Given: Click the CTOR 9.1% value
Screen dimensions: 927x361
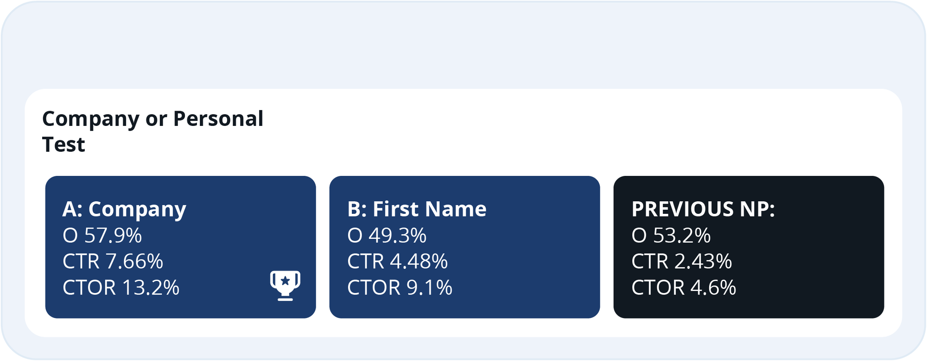Looking at the screenshot, I should coord(400,287).
